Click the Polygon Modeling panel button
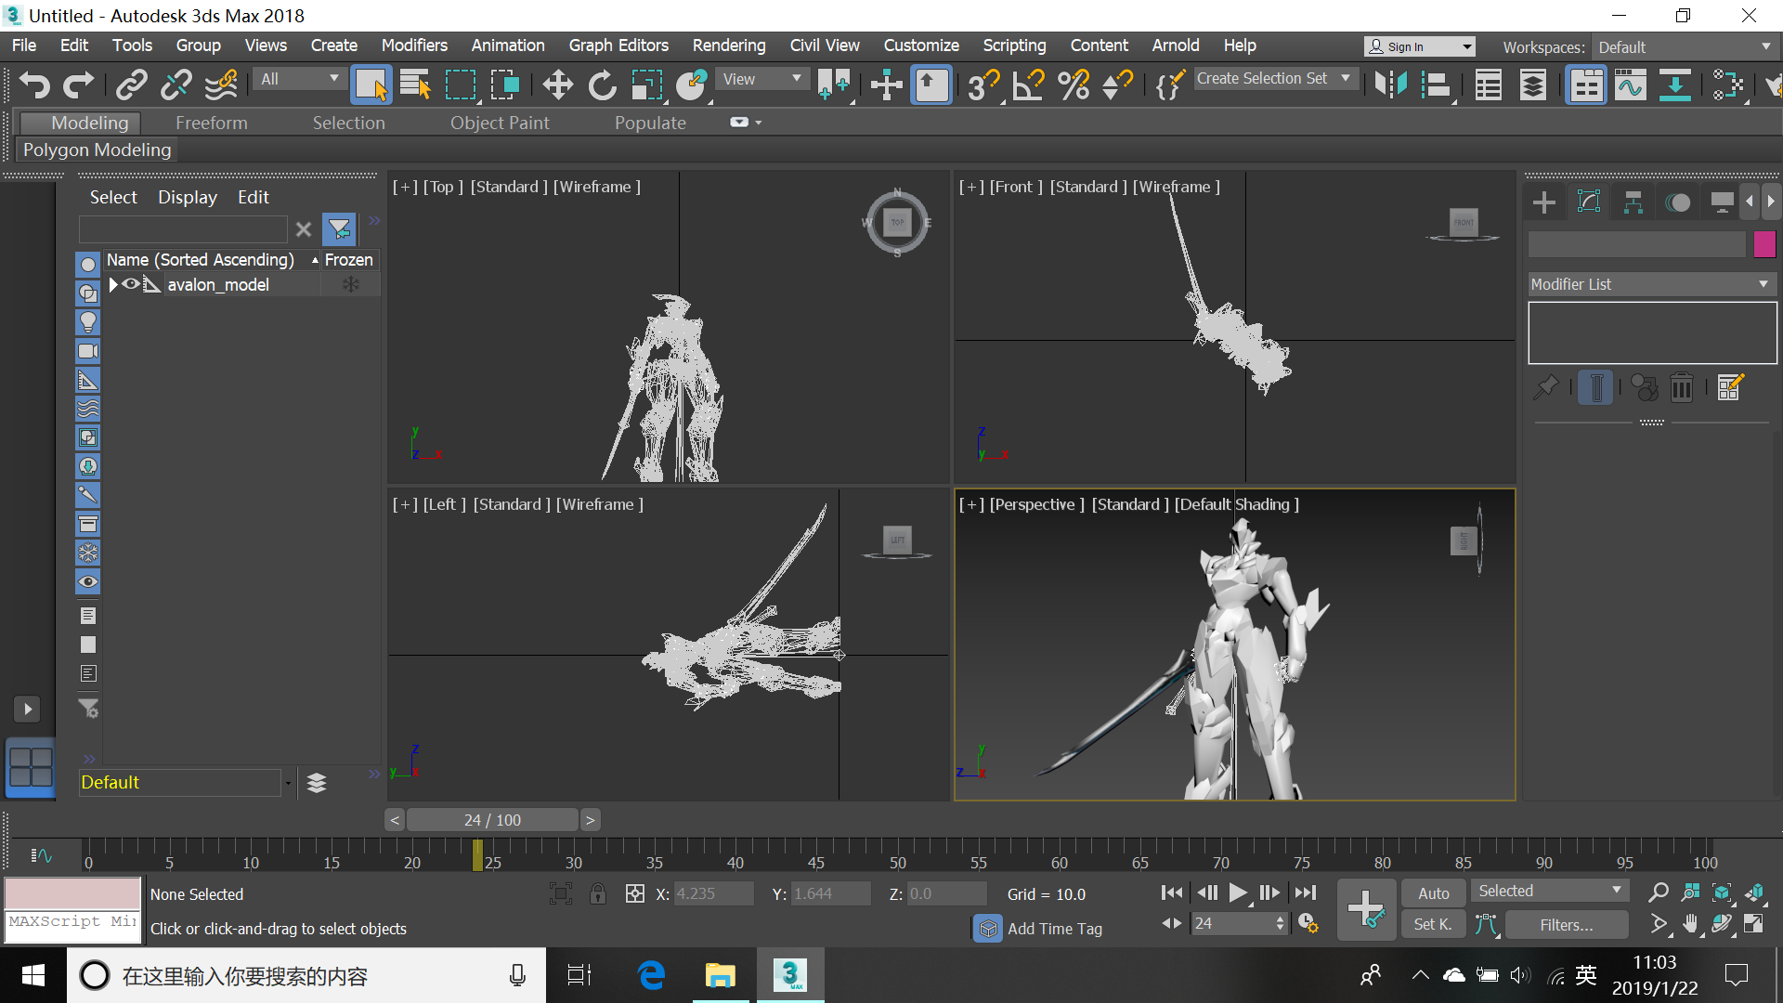This screenshot has width=1783, height=1003. click(x=98, y=150)
